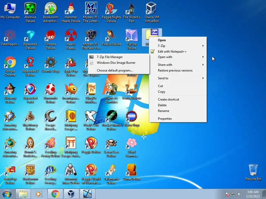Select TipTop Deluxe icon
This screenshot has height=199, width=266.
click(x=131, y=39)
